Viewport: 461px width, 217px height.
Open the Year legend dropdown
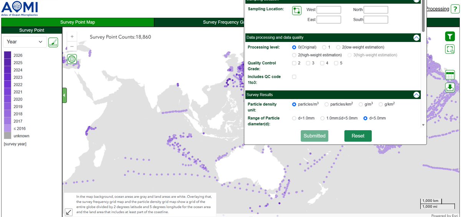(25, 42)
